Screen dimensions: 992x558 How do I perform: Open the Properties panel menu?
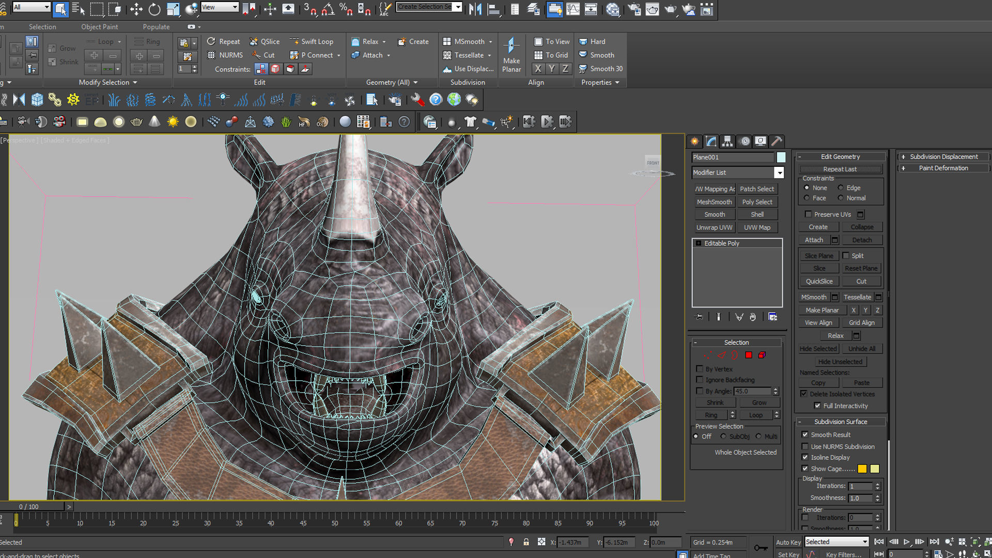(x=600, y=82)
